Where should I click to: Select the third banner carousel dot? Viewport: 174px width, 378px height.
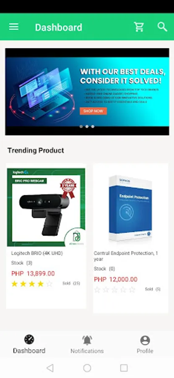tap(93, 126)
